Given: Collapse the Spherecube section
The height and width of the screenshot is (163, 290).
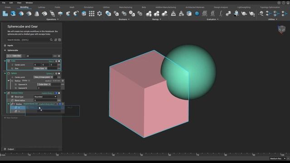Looking at the screenshot, I should point(5,50).
